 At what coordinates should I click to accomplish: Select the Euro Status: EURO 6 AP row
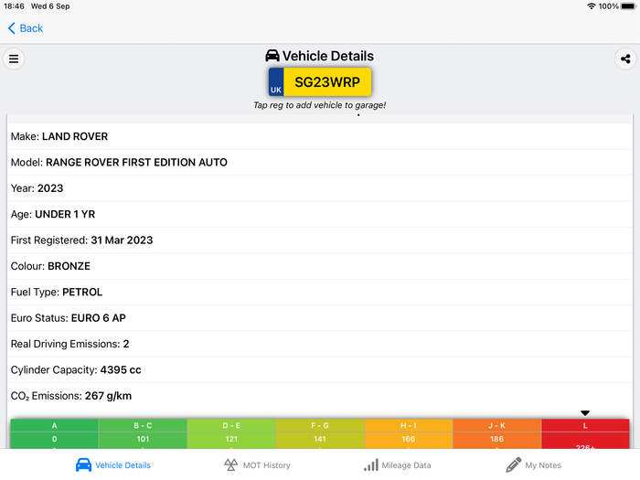click(320, 318)
